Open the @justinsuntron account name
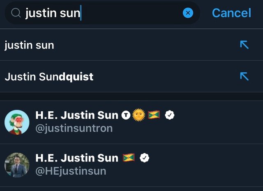Screen dimensions: 263x191 coord(77,115)
